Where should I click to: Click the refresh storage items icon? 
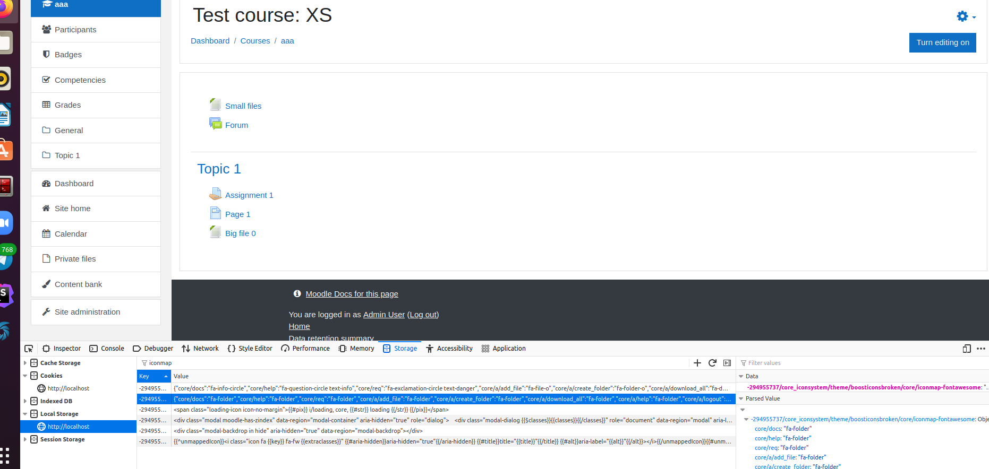(712, 363)
